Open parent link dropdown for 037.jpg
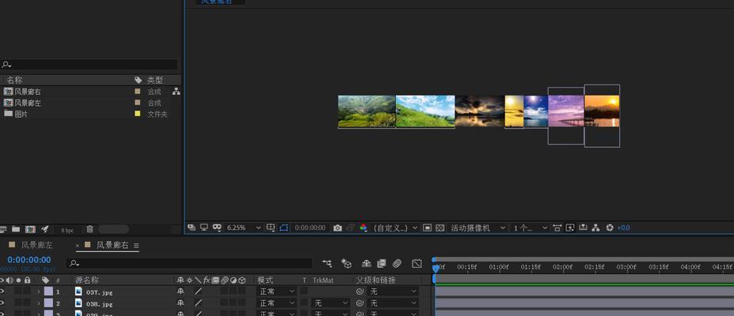The height and width of the screenshot is (316, 734). coord(392,292)
